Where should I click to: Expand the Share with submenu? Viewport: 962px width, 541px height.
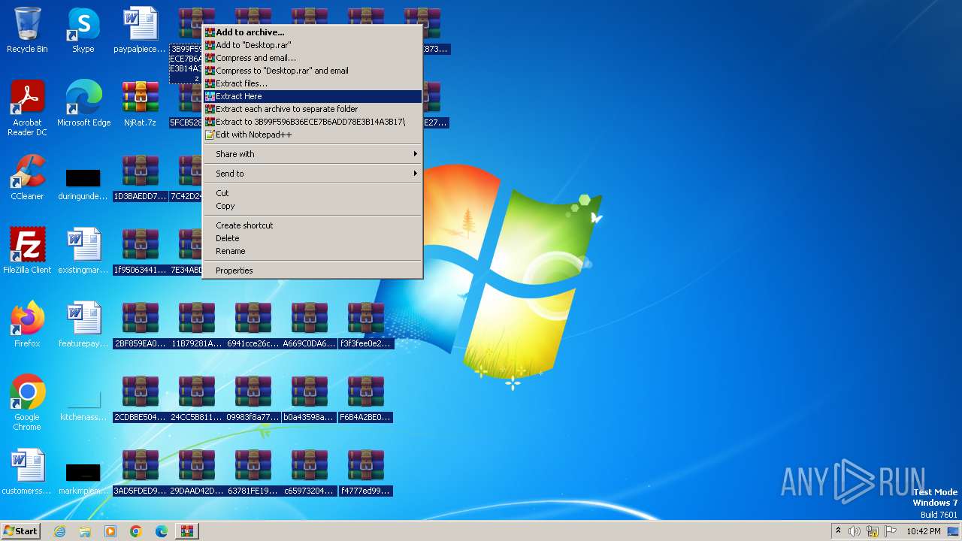313,154
